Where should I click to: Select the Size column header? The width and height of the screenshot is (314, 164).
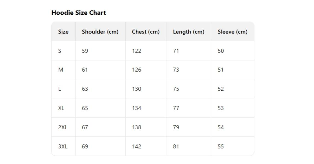click(x=63, y=32)
